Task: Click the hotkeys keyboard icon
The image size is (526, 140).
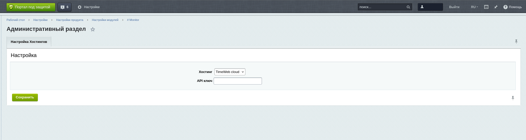Action: click(486, 7)
